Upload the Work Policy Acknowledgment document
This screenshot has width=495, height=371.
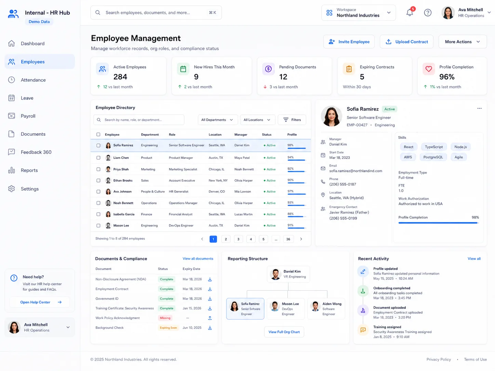coord(210,318)
